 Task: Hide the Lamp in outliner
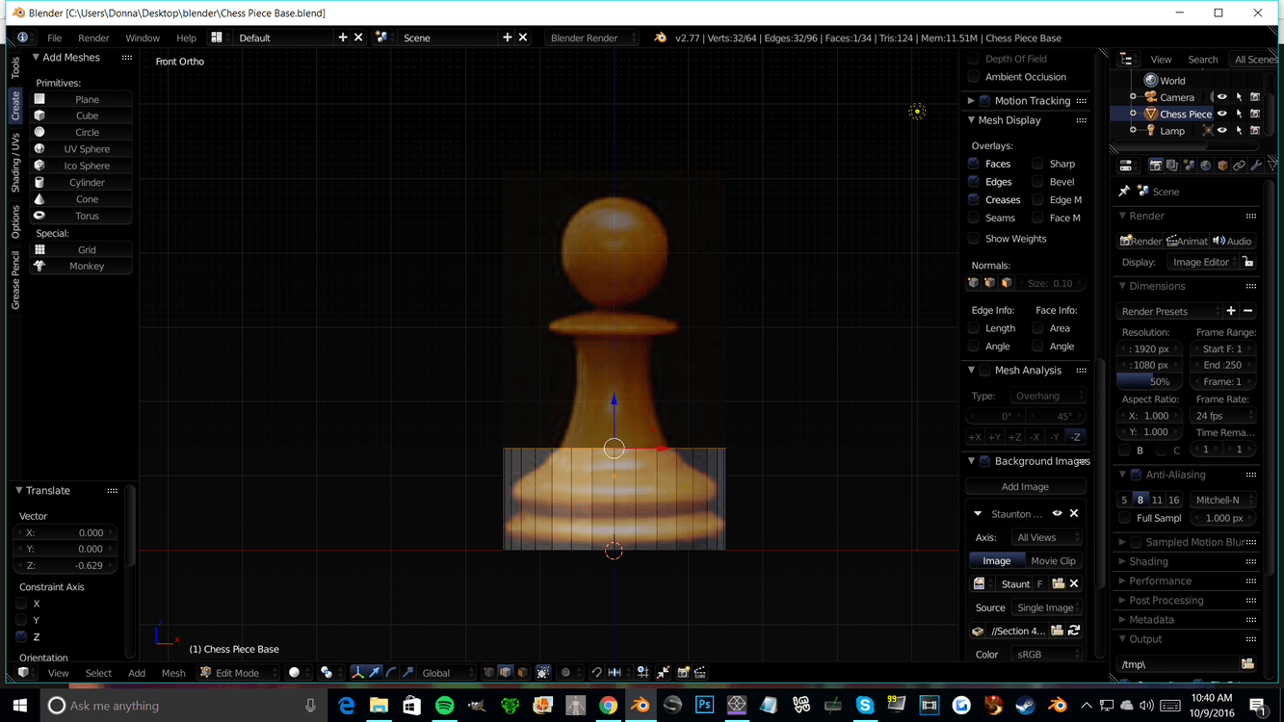tap(1221, 131)
